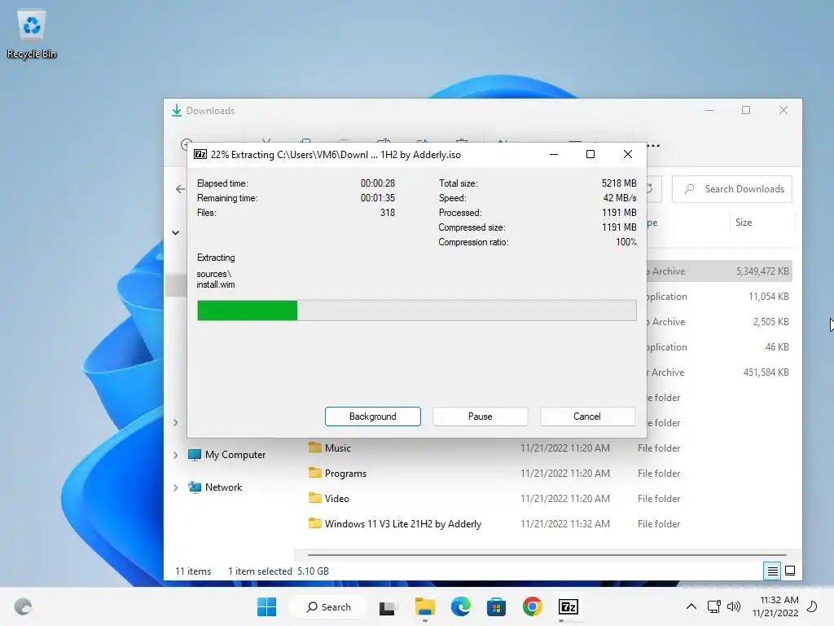The image size is (834, 626).
Task: Click the Downloads window title icon
Action: [177, 111]
